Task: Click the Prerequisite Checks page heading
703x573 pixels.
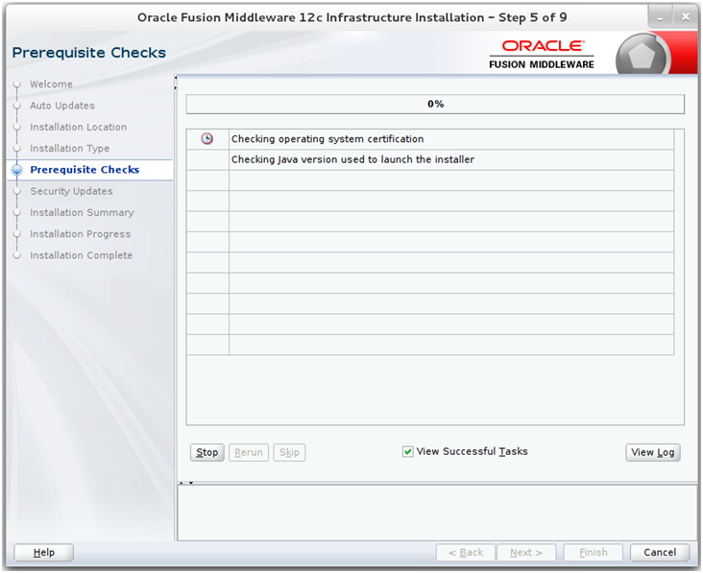Action: pyautogui.click(x=88, y=53)
